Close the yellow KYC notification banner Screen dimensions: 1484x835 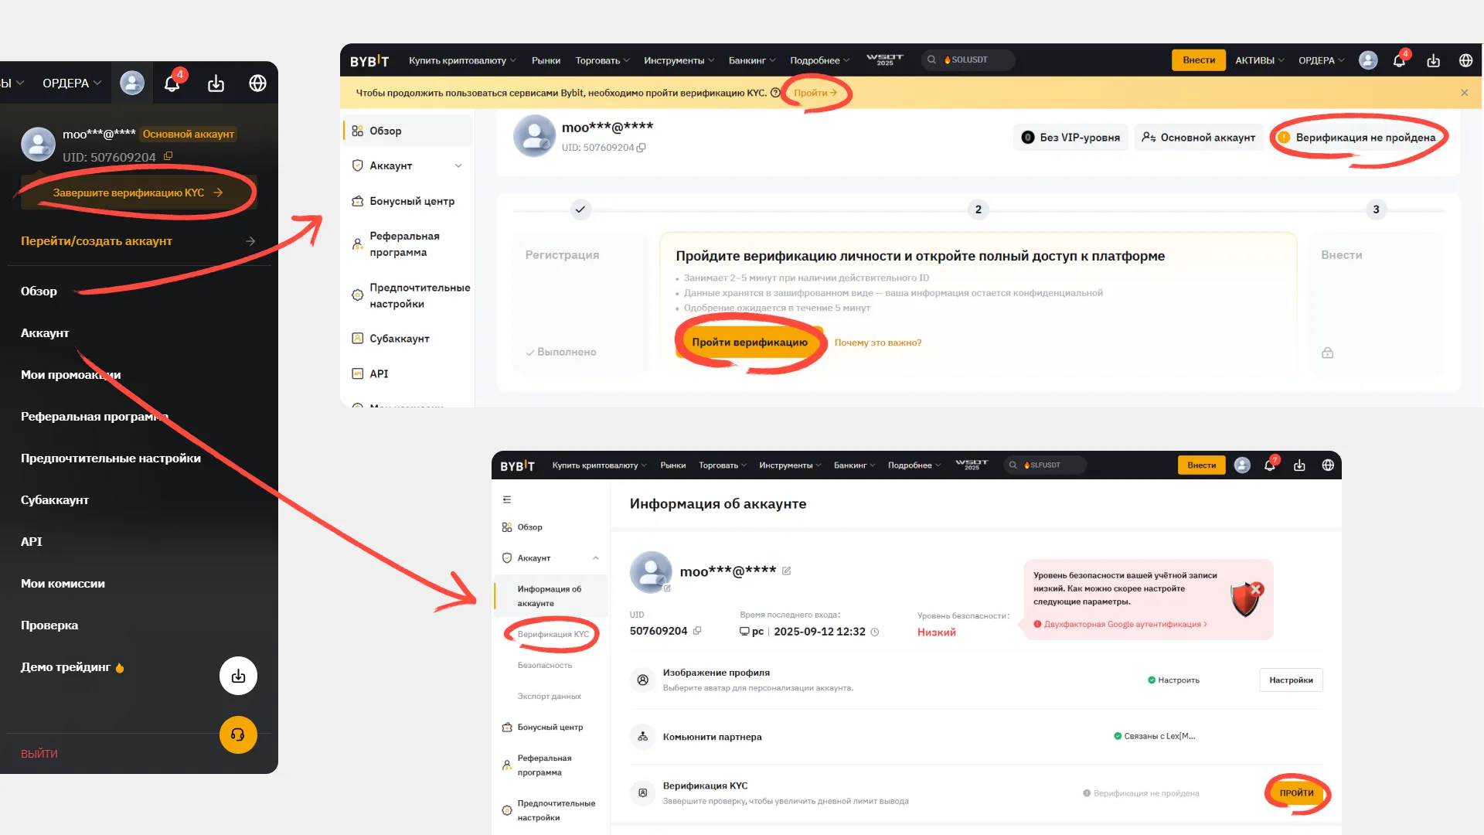click(x=1464, y=93)
